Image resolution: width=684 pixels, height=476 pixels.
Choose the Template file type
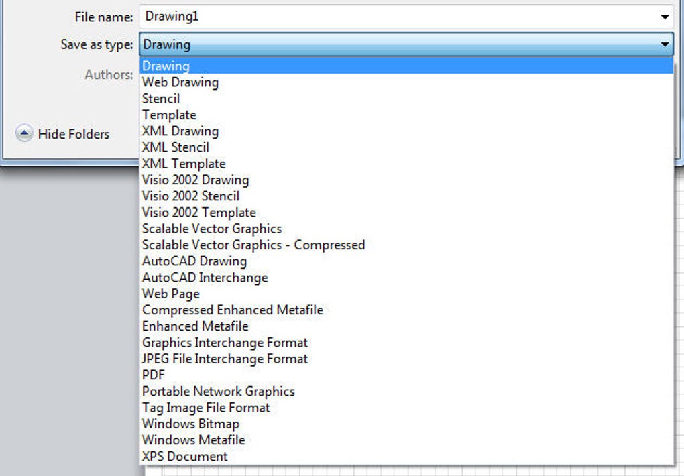pyautogui.click(x=406, y=115)
